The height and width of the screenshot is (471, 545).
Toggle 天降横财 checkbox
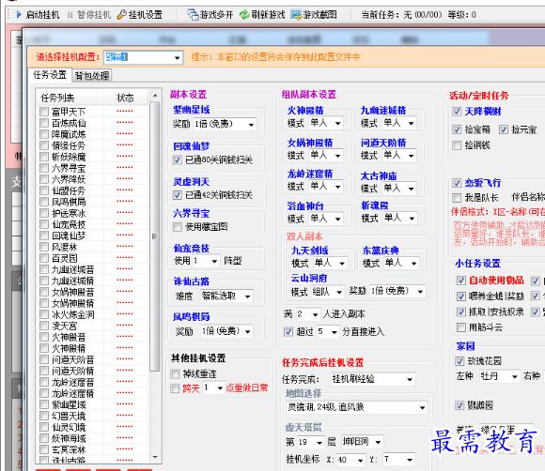click(x=457, y=112)
